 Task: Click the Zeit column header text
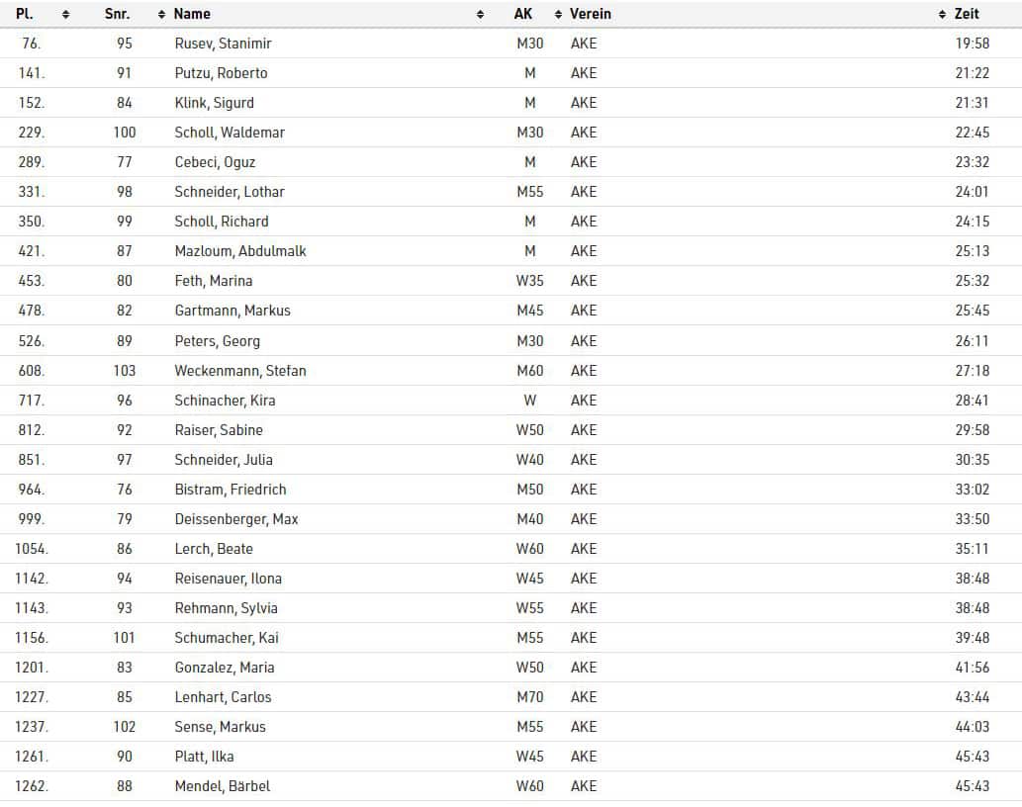[967, 14]
